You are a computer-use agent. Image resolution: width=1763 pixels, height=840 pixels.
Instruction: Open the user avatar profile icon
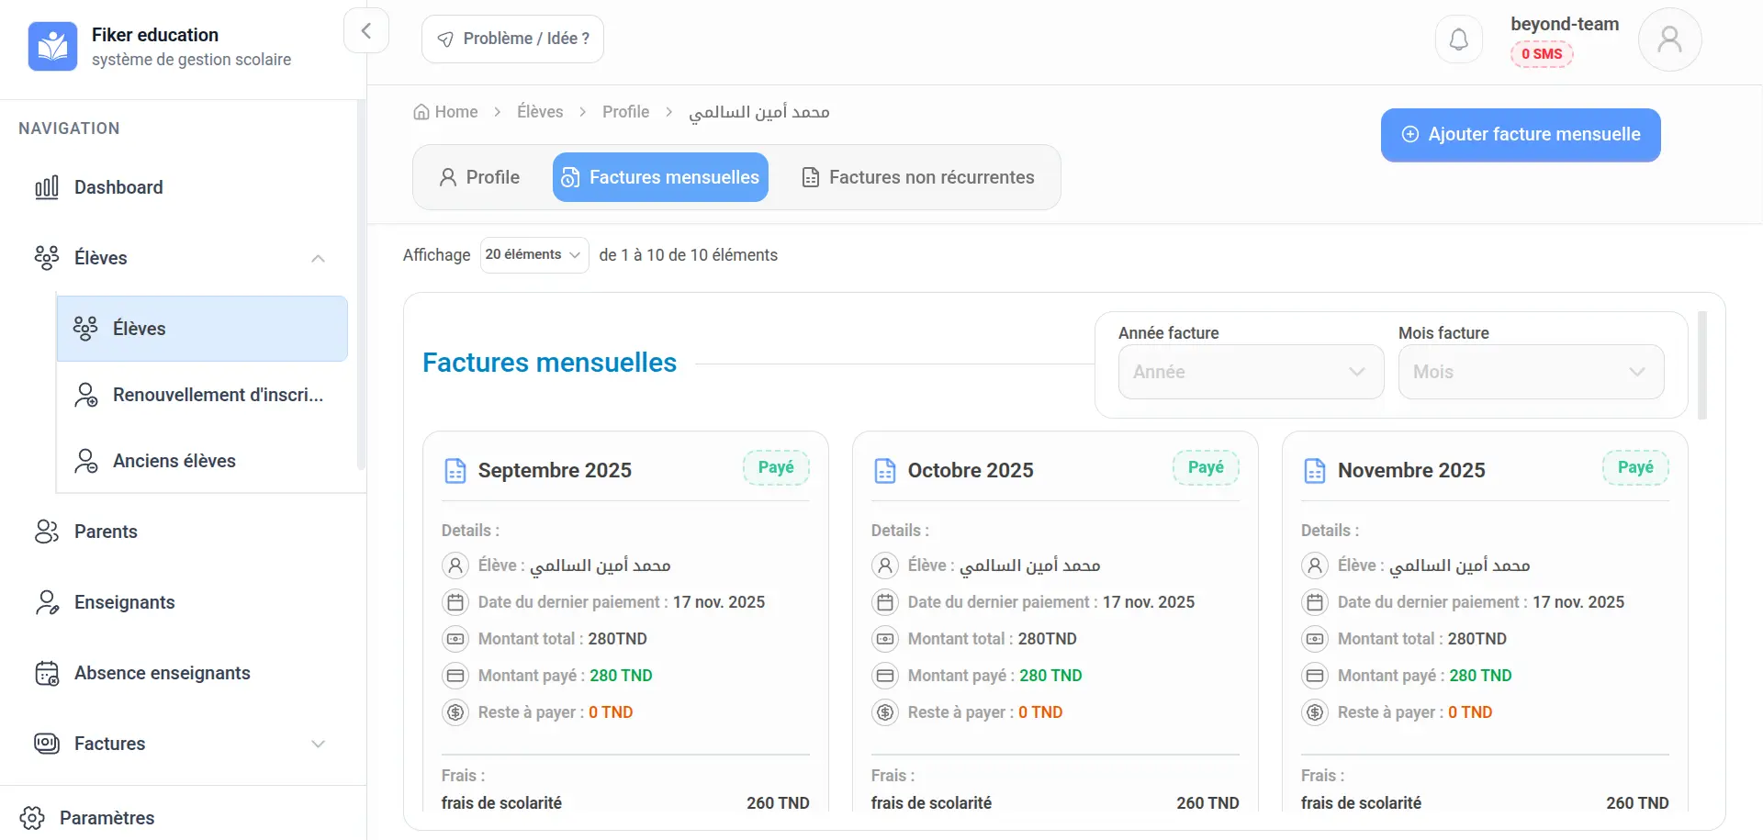pos(1669,39)
